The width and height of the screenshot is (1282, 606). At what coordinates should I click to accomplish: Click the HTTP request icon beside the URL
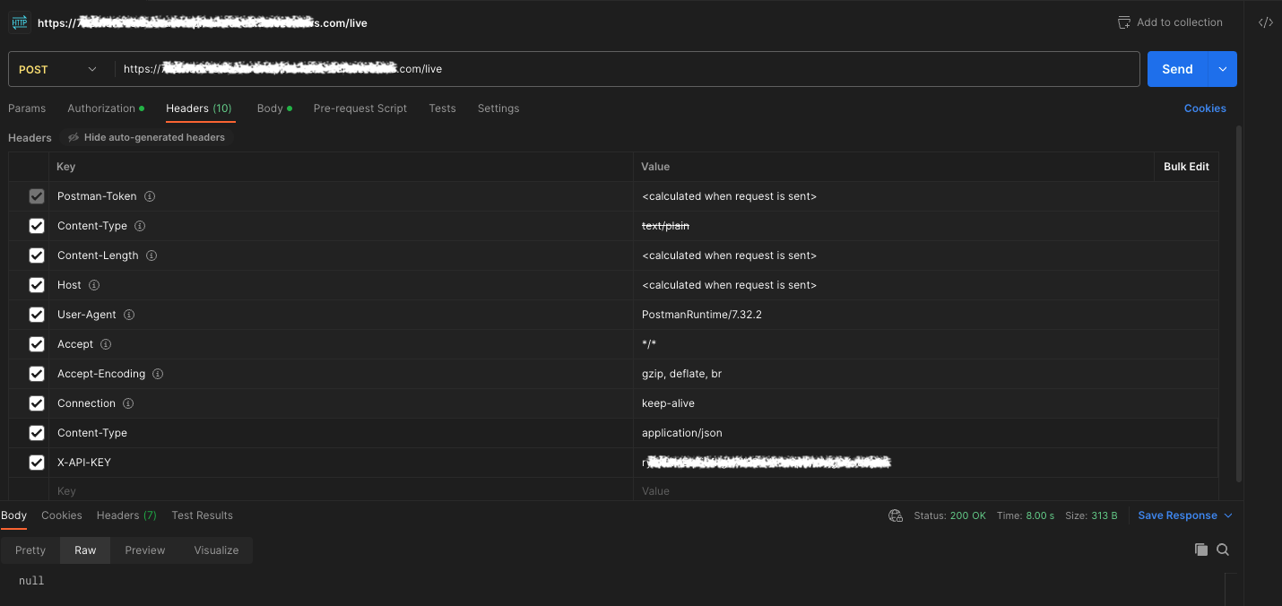click(19, 22)
